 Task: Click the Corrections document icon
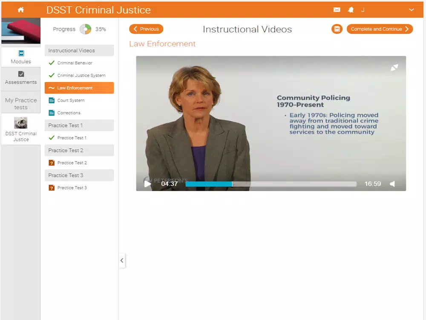[x=52, y=113]
